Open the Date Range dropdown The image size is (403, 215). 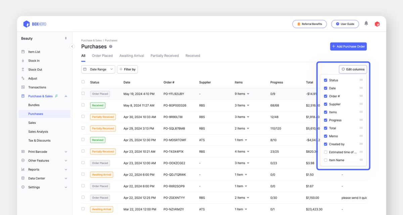[98, 69]
